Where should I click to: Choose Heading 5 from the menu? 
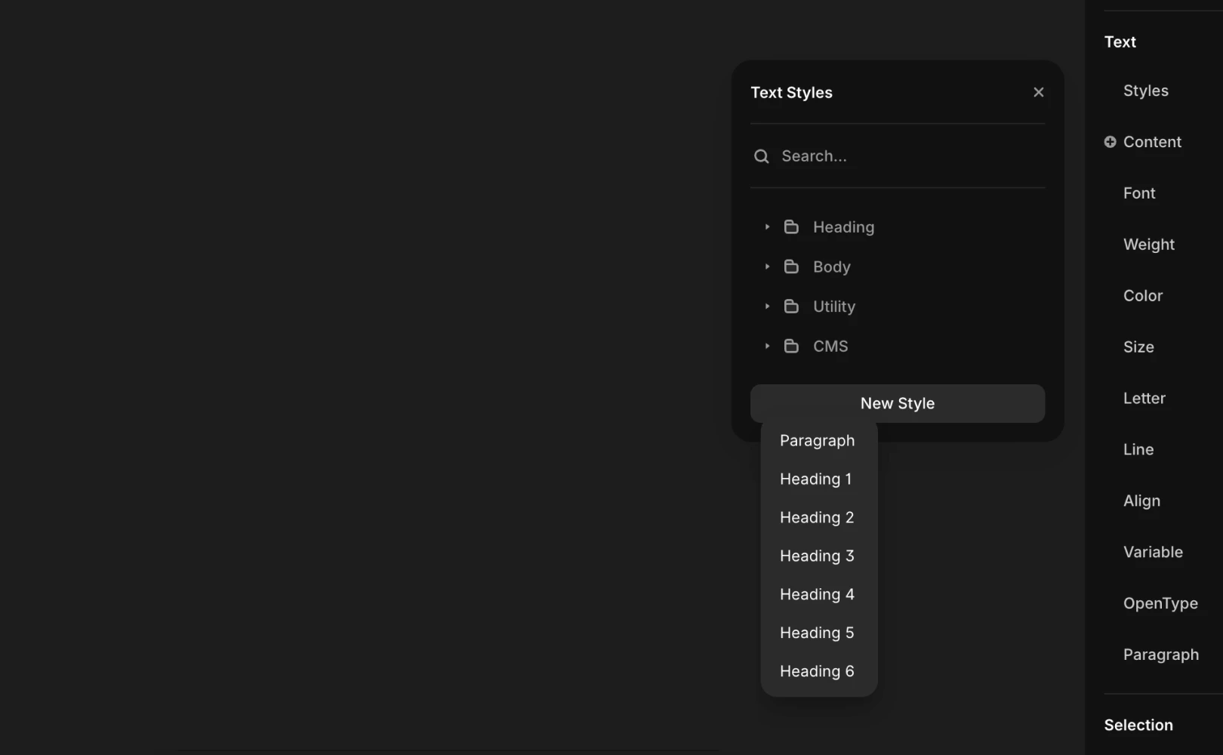[819, 633]
